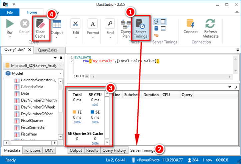
Task: Sort by the Subclass column header
Action: pos(132,95)
